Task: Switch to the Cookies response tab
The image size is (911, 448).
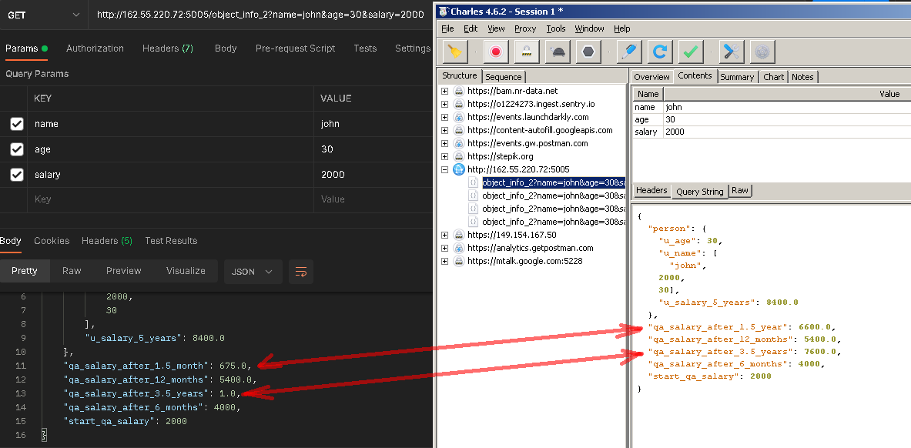Action: click(x=52, y=241)
